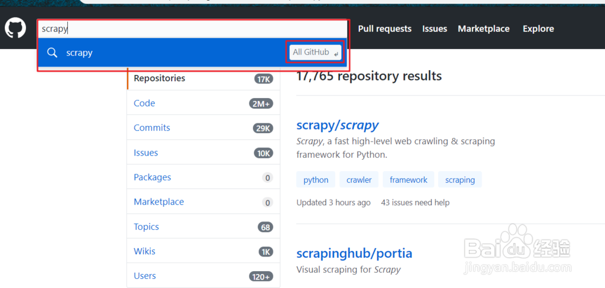Show Marketplace results in the sidebar
605x288 pixels.
point(204,202)
